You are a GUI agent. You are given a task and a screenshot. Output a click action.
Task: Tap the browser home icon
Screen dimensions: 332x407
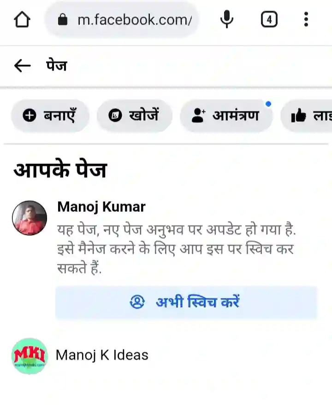click(22, 19)
